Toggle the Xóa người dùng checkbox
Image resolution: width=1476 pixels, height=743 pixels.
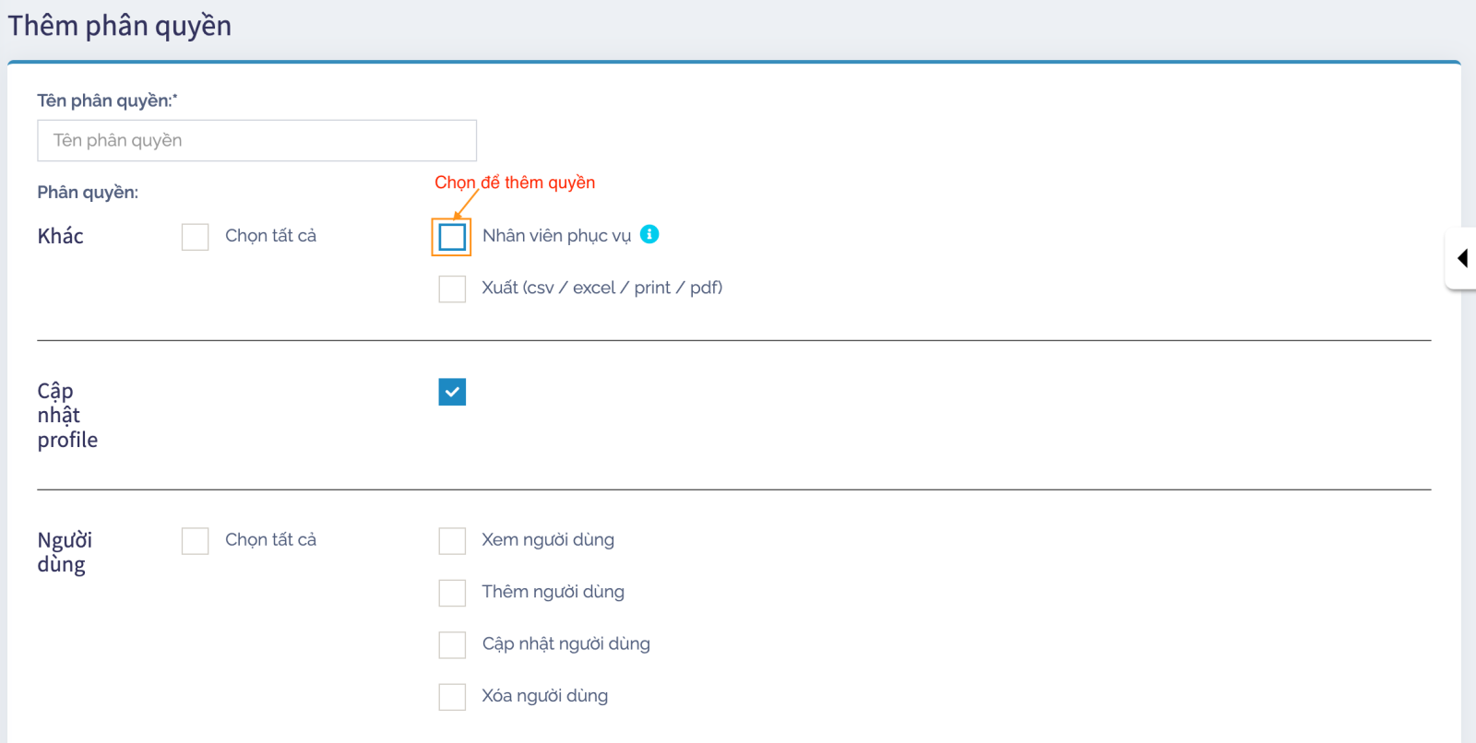[452, 697]
